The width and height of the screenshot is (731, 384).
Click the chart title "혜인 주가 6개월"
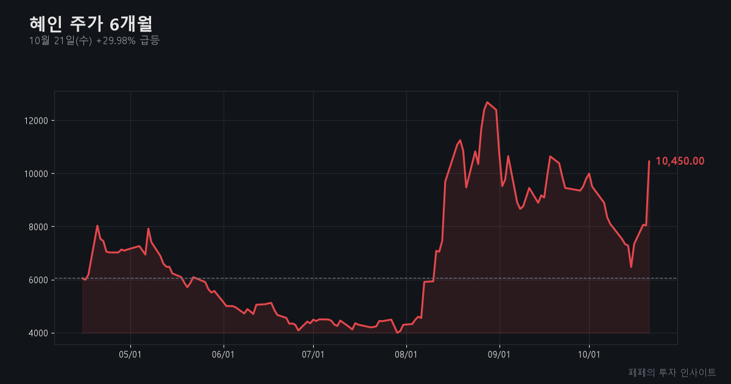[x=91, y=24]
